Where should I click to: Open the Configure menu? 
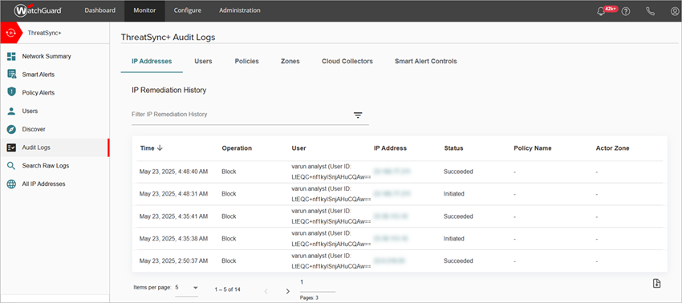pos(188,10)
